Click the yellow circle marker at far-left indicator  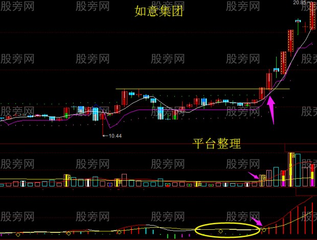coord(18,234)
